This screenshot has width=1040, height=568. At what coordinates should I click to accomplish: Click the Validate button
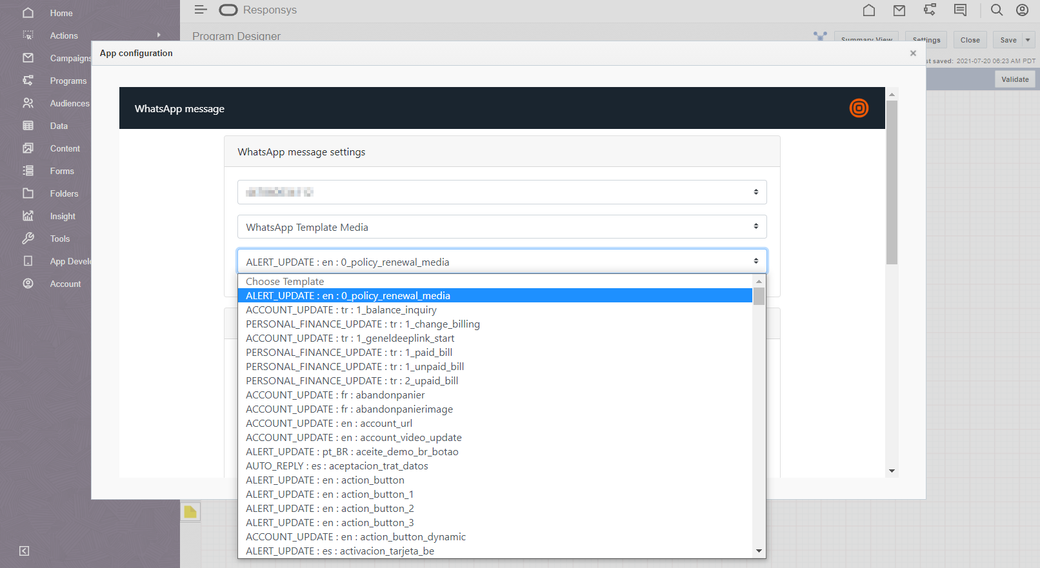(1015, 79)
